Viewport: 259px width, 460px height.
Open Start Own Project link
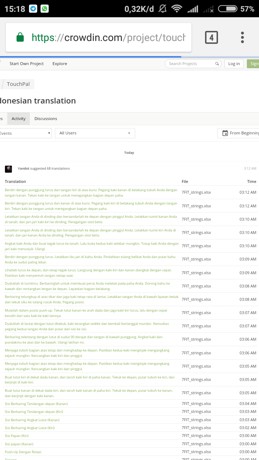tap(27, 64)
